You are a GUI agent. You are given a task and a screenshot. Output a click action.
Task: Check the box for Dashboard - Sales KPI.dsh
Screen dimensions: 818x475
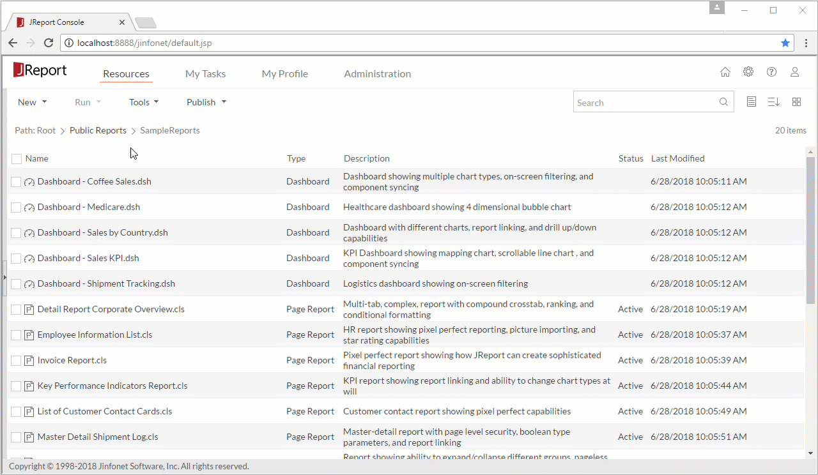pos(16,259)
